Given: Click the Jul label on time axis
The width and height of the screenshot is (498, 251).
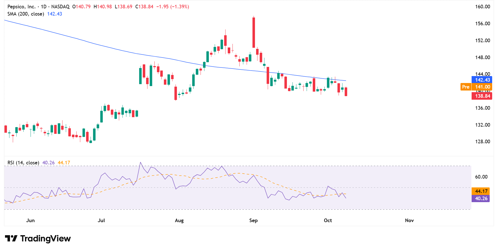Looking at the screenshot, I should pyautogui.click(x=101, y=220).
